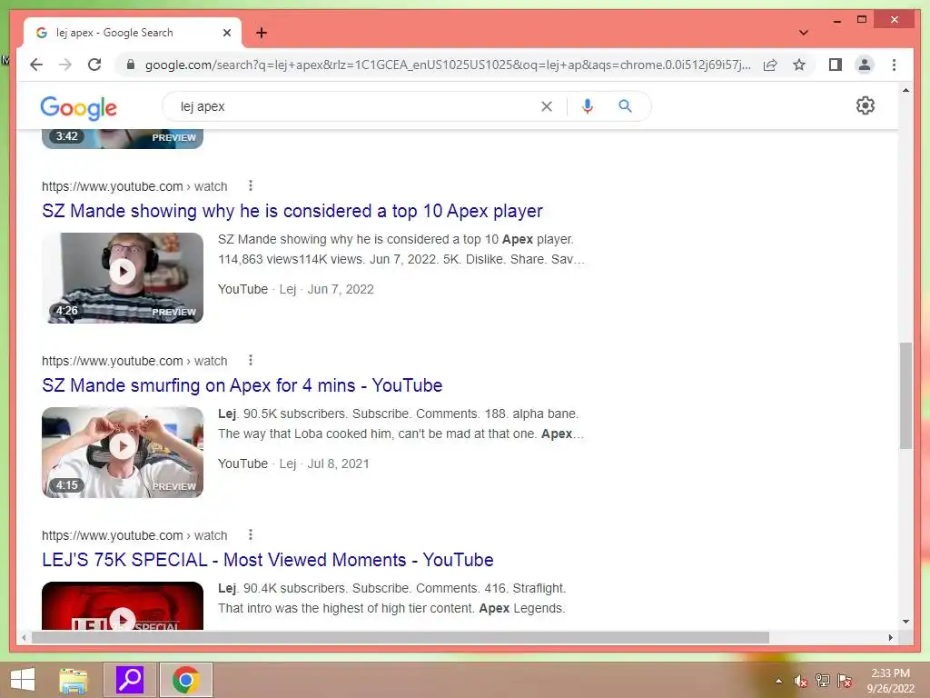The image size is (930, 698).
Task: Click the 3:42 video thumbnail at top
Action: coord(123,138)
